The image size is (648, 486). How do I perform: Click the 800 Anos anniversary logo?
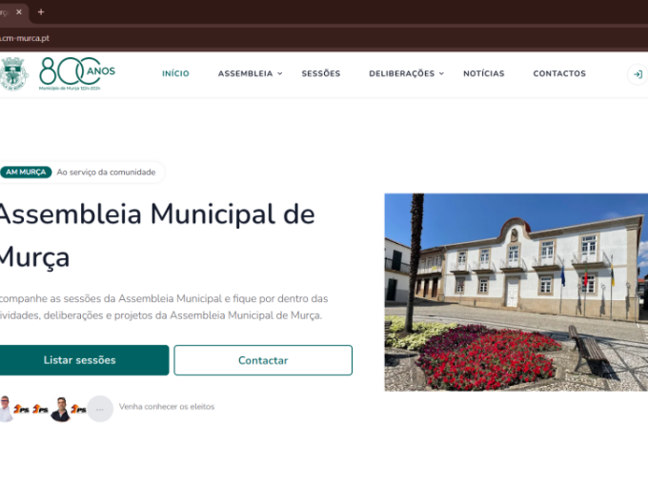coord(77,73)
